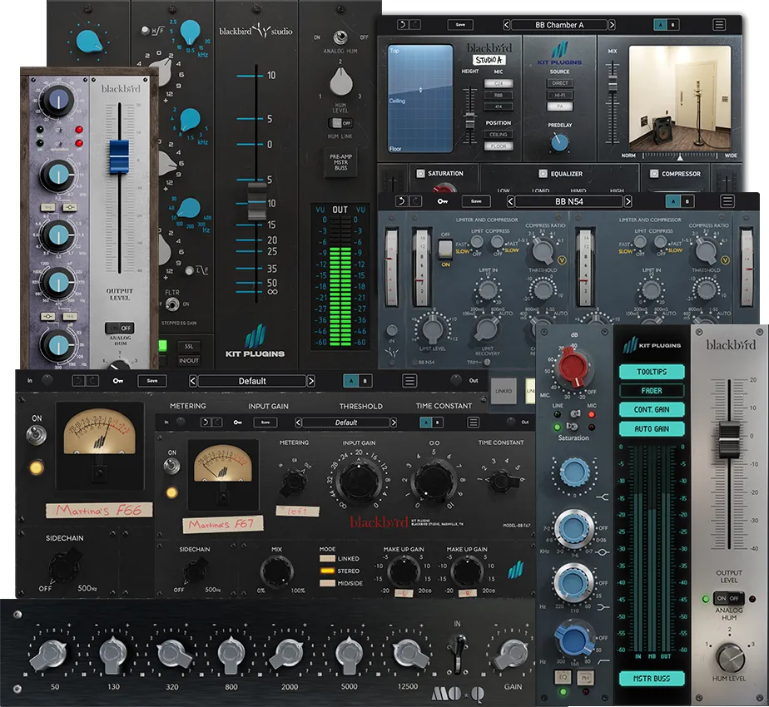Select FLOOR position in BB Chamber

coord(499,146)
